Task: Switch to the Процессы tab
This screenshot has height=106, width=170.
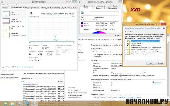Action: pyautogui.click(x=5, y=8)
